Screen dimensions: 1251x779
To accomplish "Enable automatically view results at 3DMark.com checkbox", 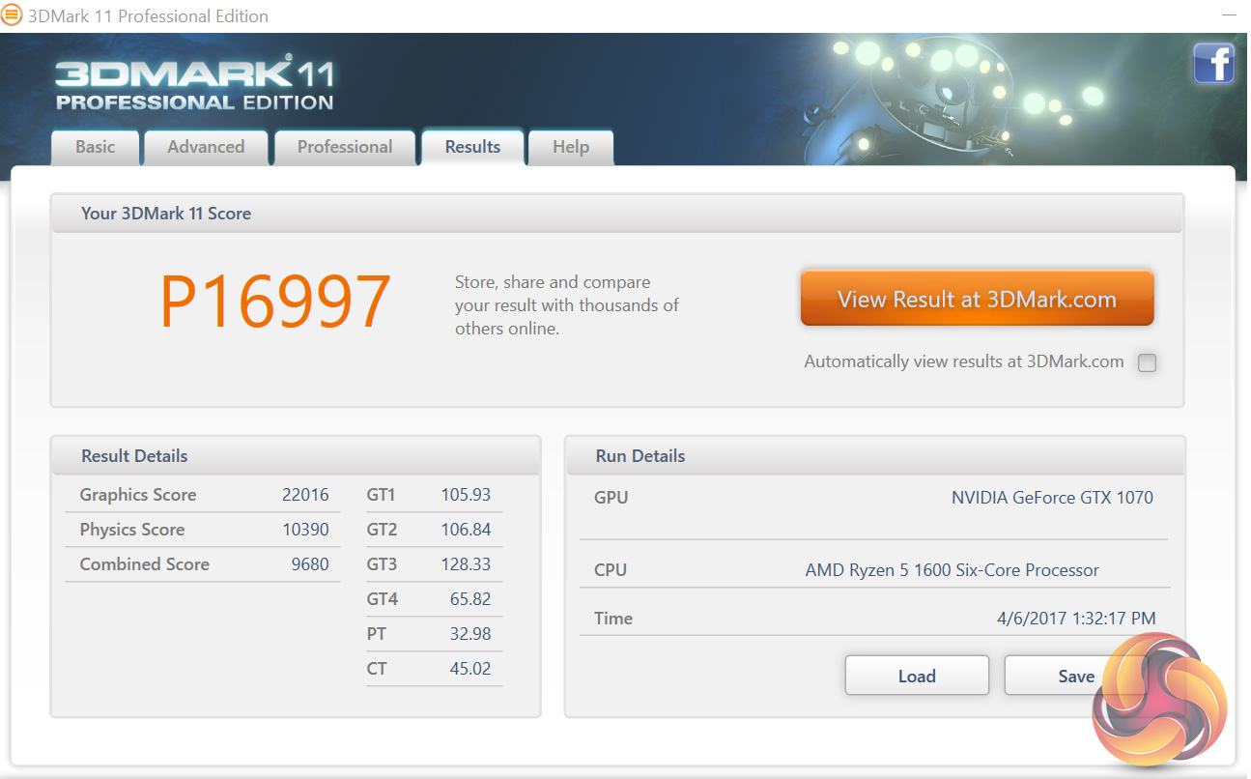I will coord(1147,362).
